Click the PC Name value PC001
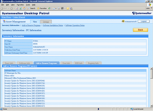The image size is (153, 111). (35, 41)
